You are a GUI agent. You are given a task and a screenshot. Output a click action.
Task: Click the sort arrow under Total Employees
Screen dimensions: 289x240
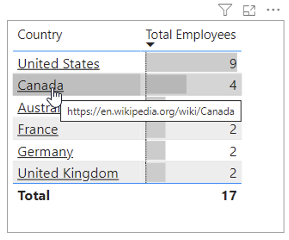coord(150,45)
